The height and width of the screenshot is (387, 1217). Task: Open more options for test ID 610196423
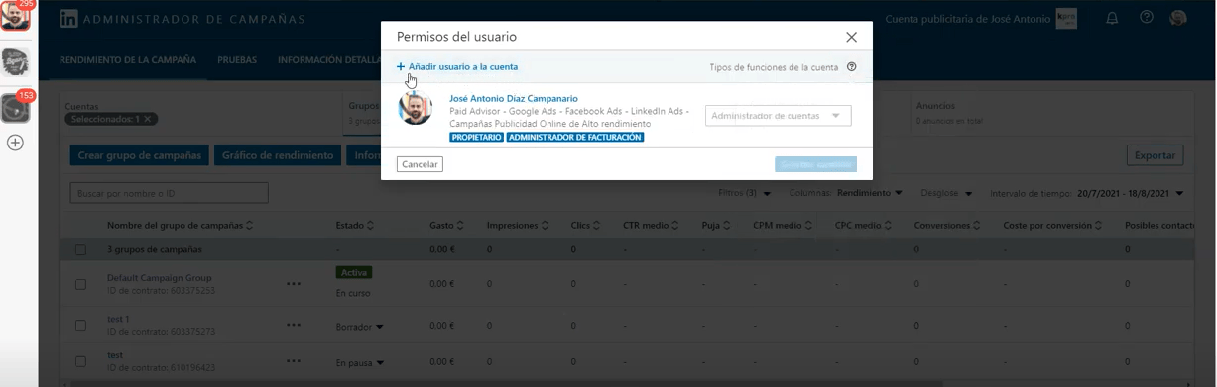coord(294,361)
